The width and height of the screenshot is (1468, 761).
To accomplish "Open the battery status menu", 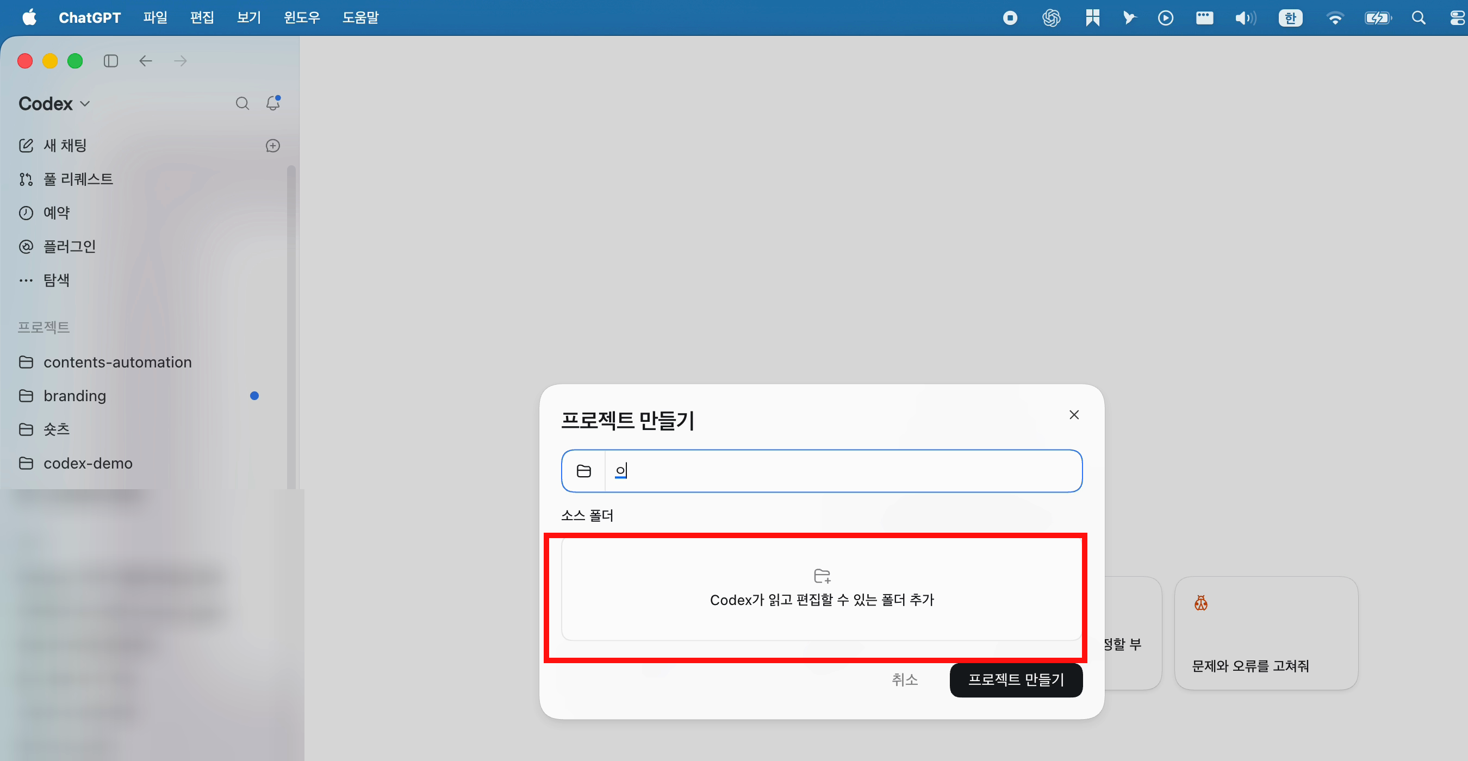I will point(1378,18).
